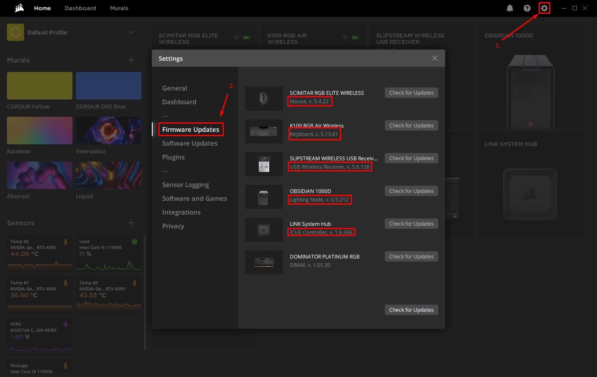This screenshot has width=597, height=377.
Task: Close the Settings dialog
Action: click(x=434, y=58)
